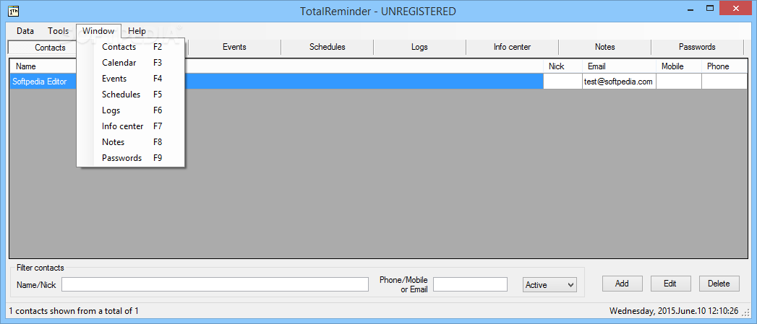The width and height of the screenshot is (757, 324).
Task: Switch to the Schedules tab
Action: pos(327,47)
